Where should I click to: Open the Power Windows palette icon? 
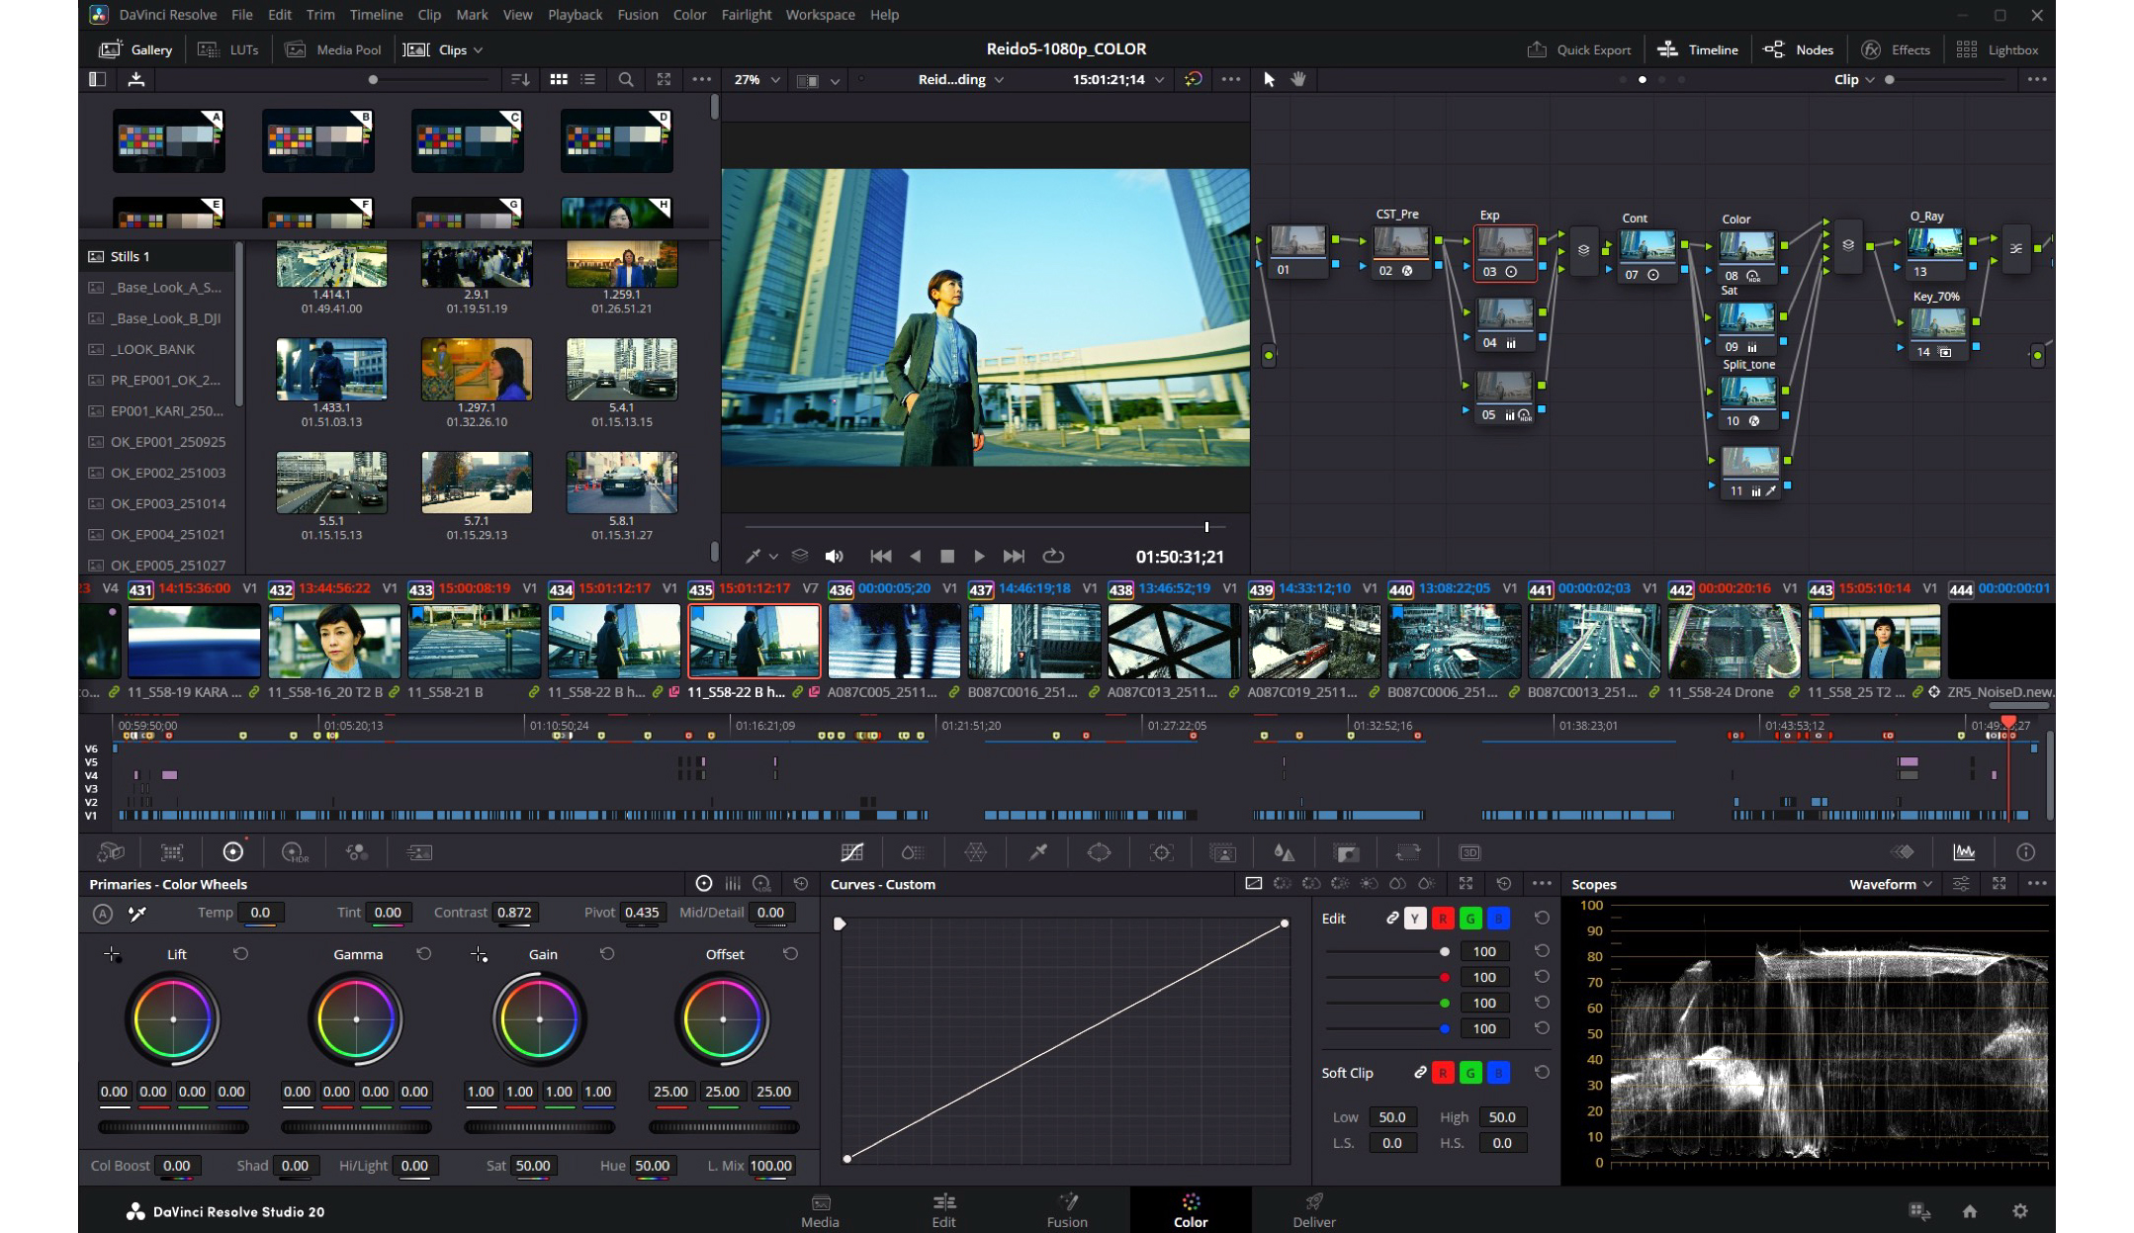tap(1099, 852)
